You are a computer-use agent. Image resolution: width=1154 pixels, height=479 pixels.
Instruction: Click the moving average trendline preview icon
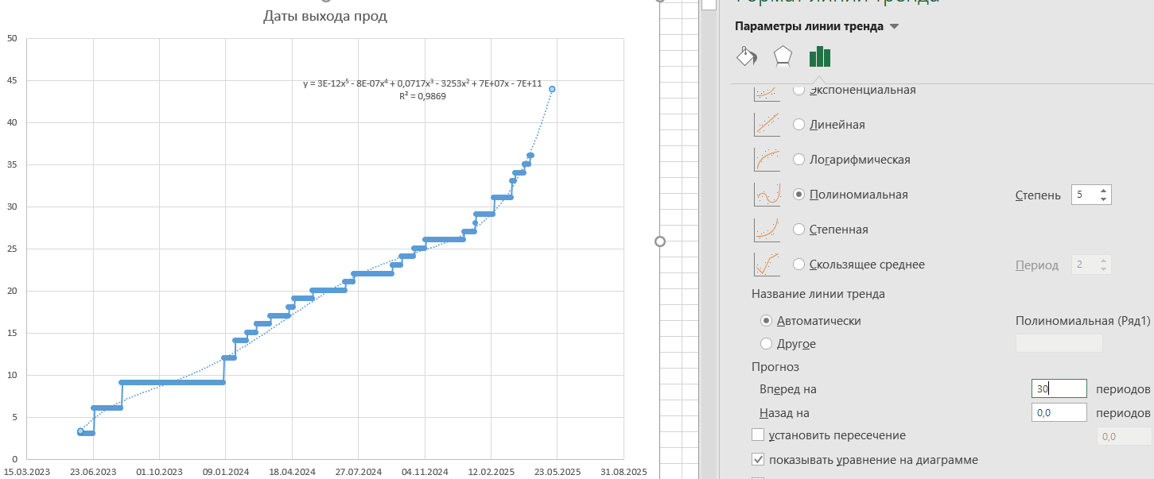coord(766,265)
